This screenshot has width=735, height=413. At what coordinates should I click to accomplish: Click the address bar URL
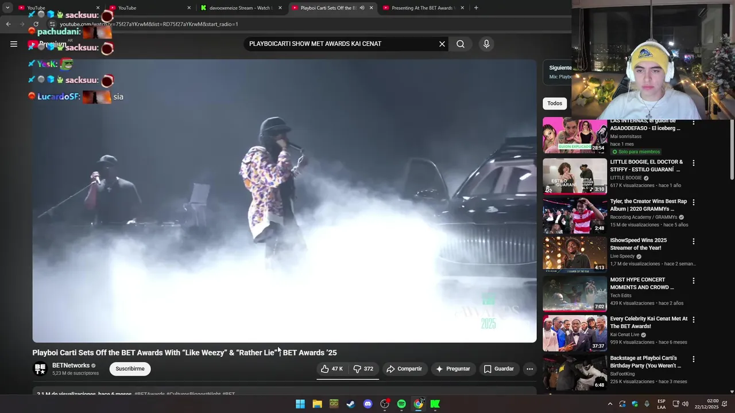tap(149, 24)
